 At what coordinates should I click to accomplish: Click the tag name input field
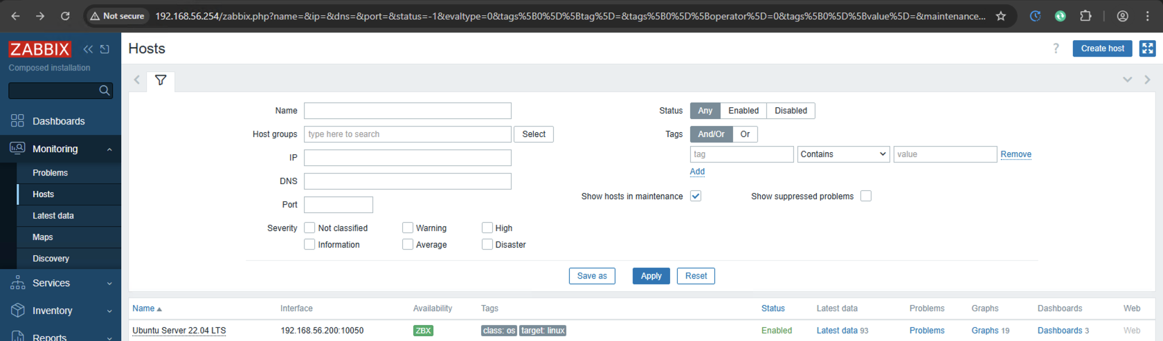click(x=742, y=154)
